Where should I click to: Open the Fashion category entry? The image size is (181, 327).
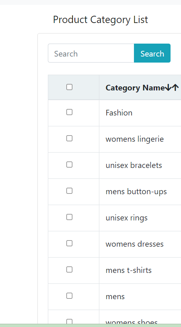click(119, 113)
